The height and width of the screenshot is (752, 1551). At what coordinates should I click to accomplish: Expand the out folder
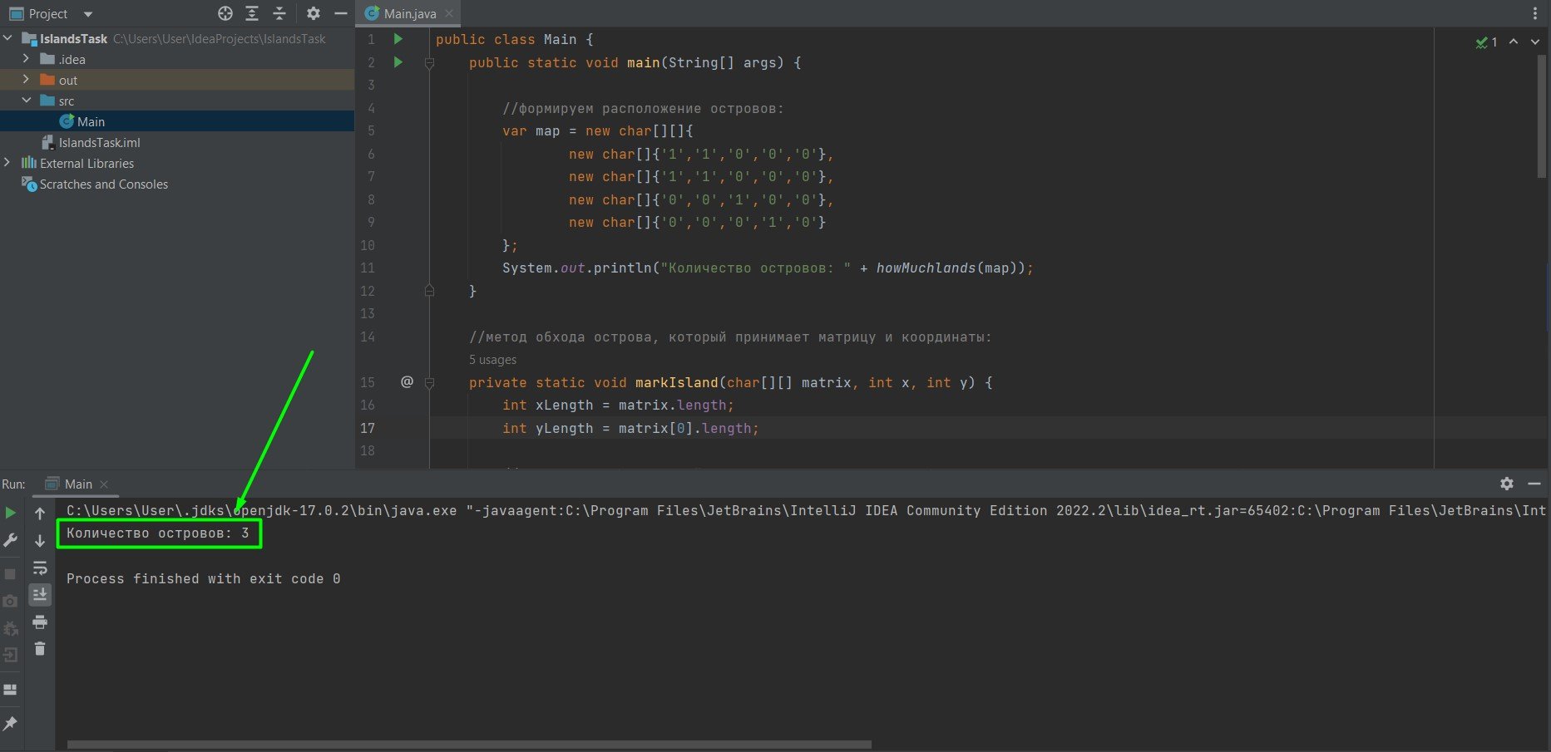click(26, 80)
